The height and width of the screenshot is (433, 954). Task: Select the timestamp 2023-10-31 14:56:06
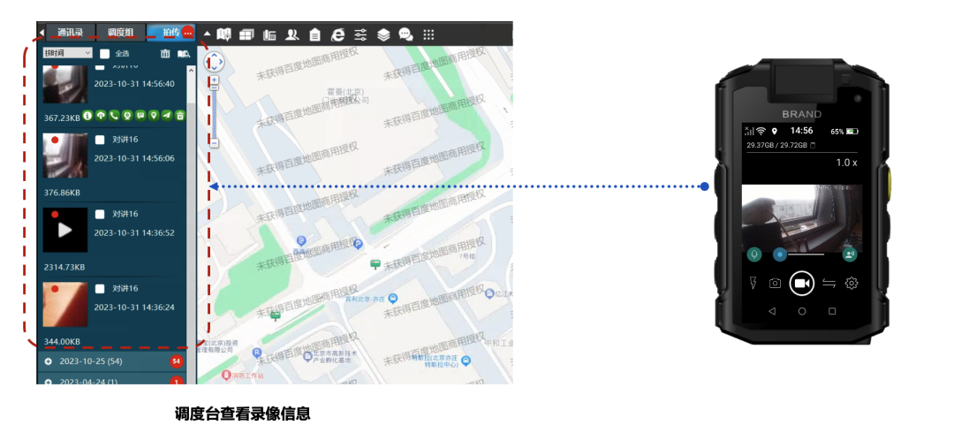(134, 157)
